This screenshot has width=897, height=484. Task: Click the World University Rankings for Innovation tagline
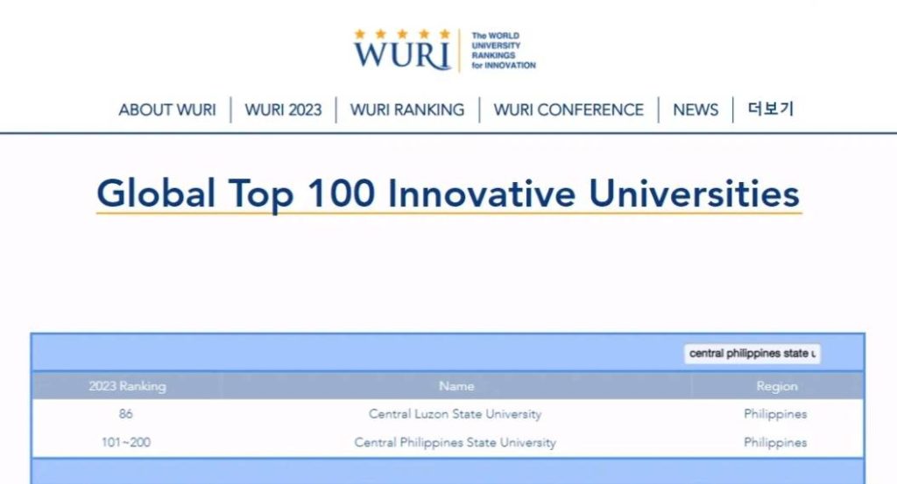504,50
